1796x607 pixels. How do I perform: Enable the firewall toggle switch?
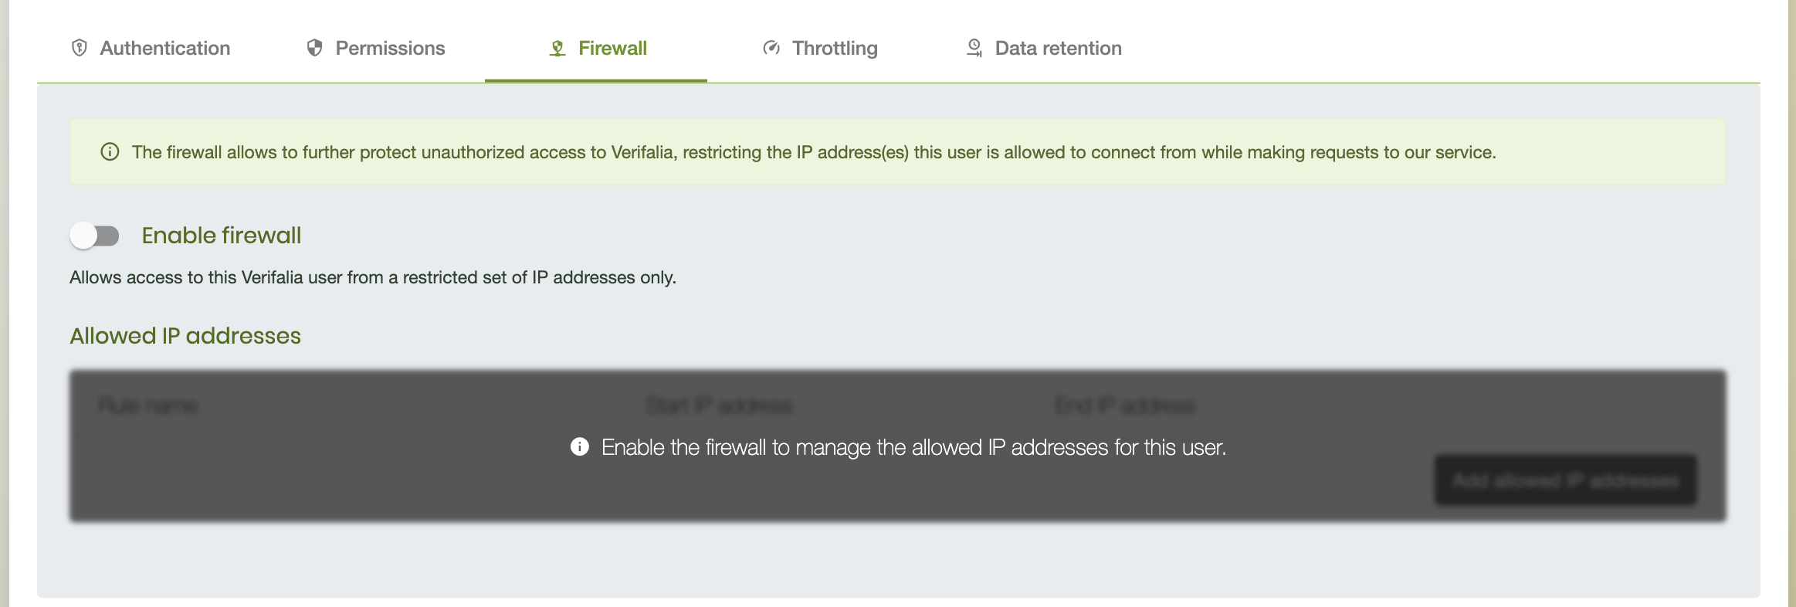tap(96, 236)
